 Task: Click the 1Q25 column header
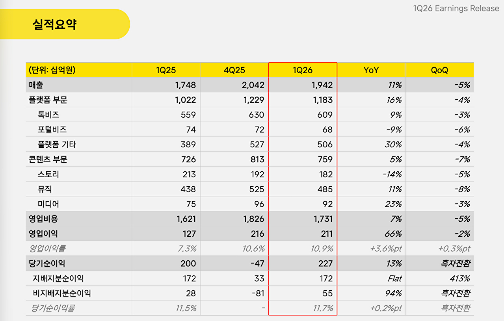pyautogui.click(x=166, y=70)
